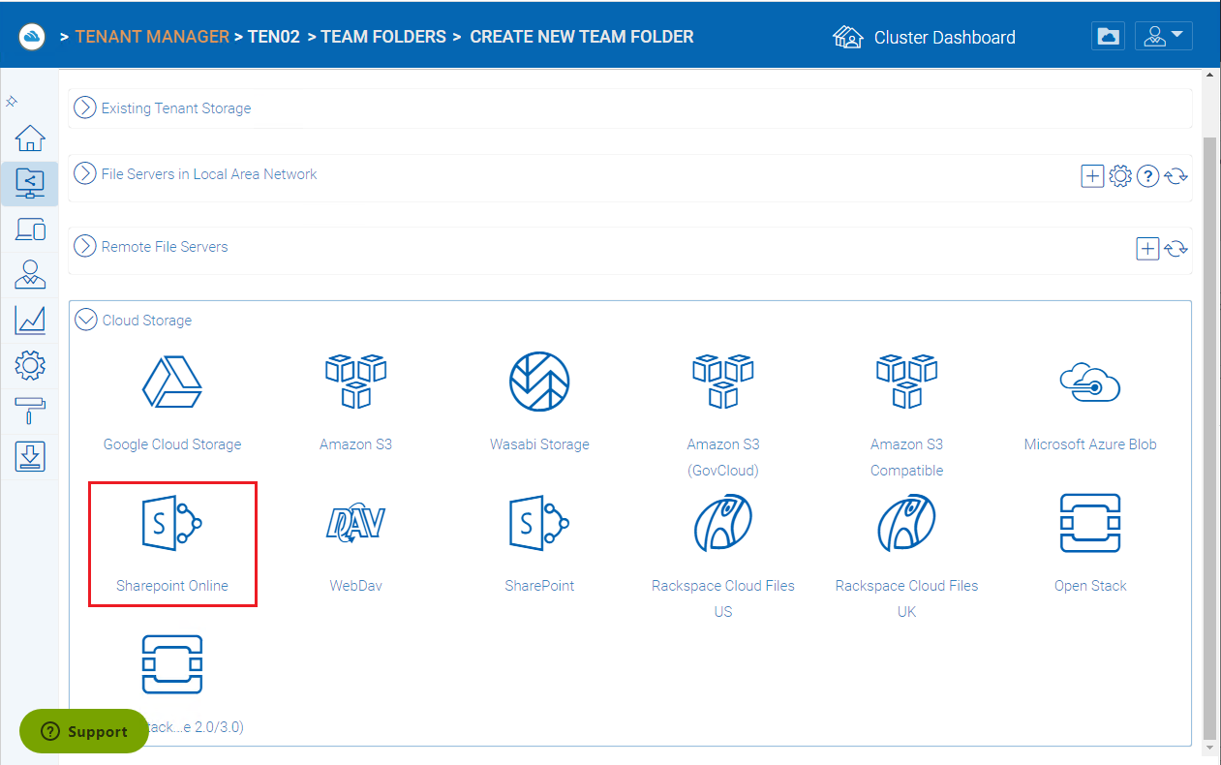Click the cloud logo in header

click(32, 37)
